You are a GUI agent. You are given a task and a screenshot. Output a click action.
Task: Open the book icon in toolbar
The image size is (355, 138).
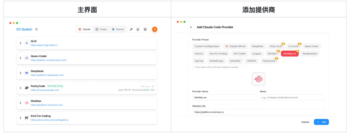point(138,30)
